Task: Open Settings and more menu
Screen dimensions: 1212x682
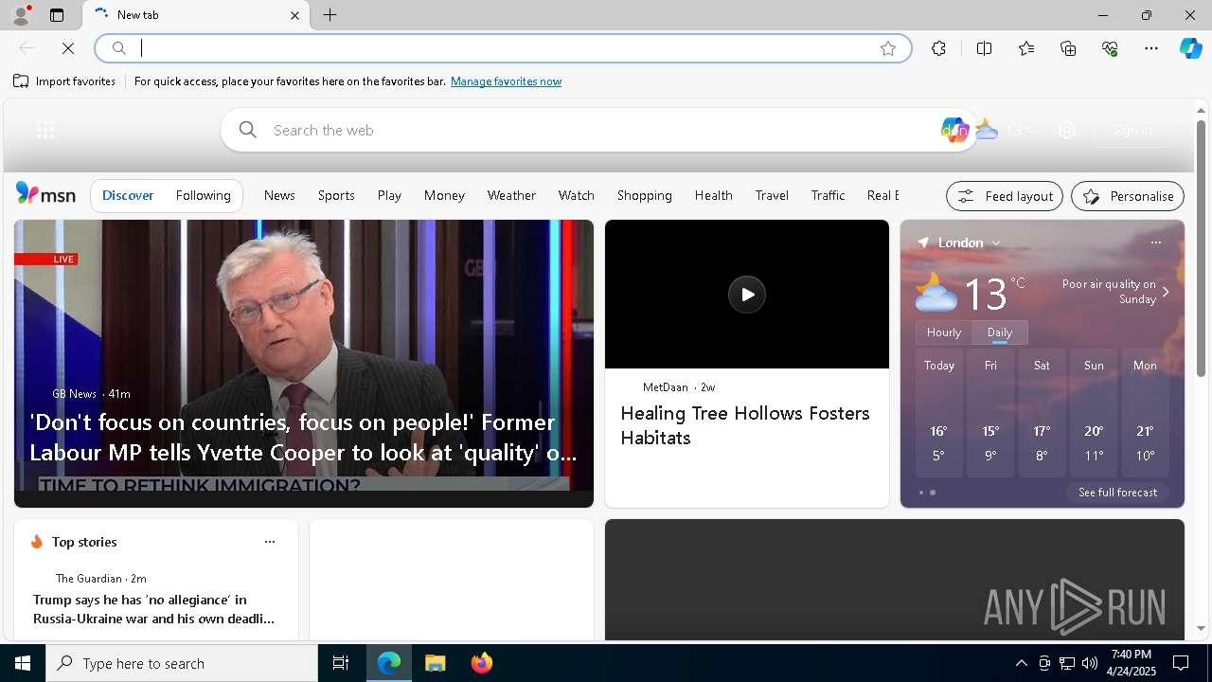Action: pos(1151,48)
